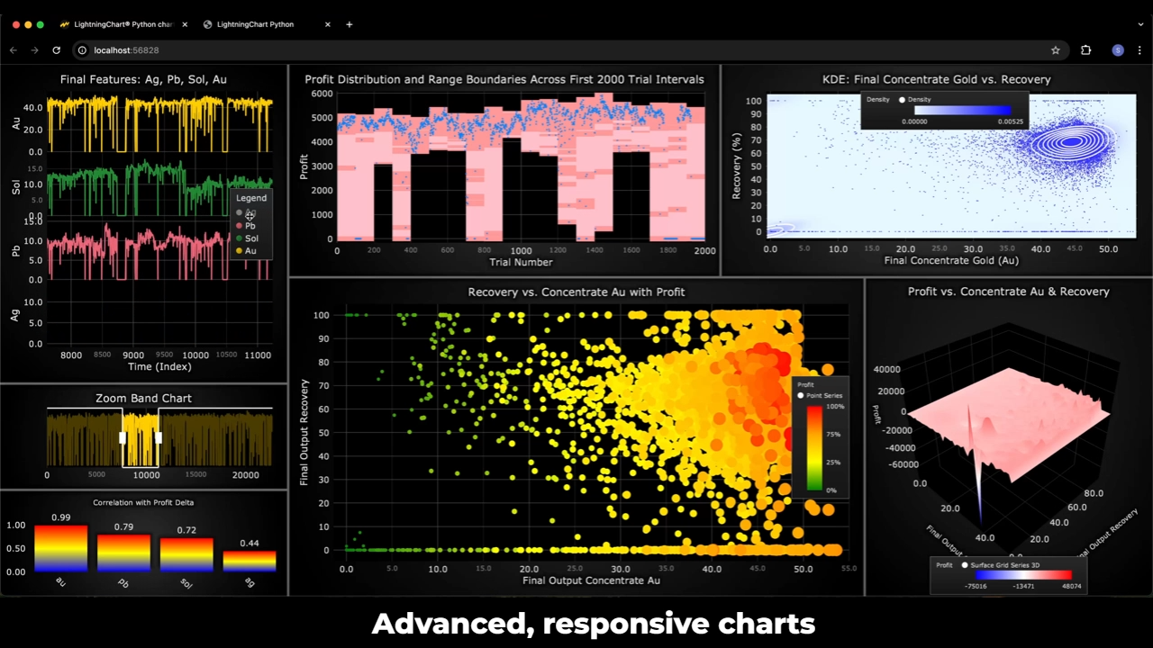Screen dimensions: 1153x648
Task: Switch to LightningChart® Python chart tab
Action: [122, 24]
